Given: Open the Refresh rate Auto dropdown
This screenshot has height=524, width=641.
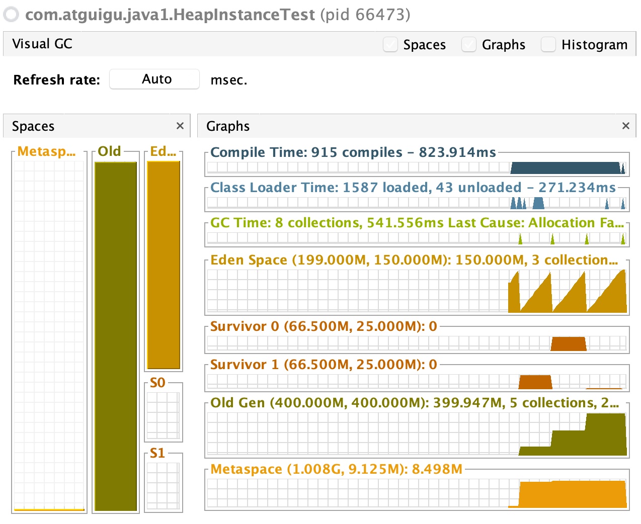Looking at the screenshot, I should pyautogui.click(x=154, y=79).
